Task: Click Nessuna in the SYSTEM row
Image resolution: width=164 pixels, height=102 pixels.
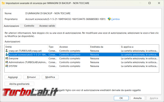Action: pyautogui.click(x=95, y=66)
